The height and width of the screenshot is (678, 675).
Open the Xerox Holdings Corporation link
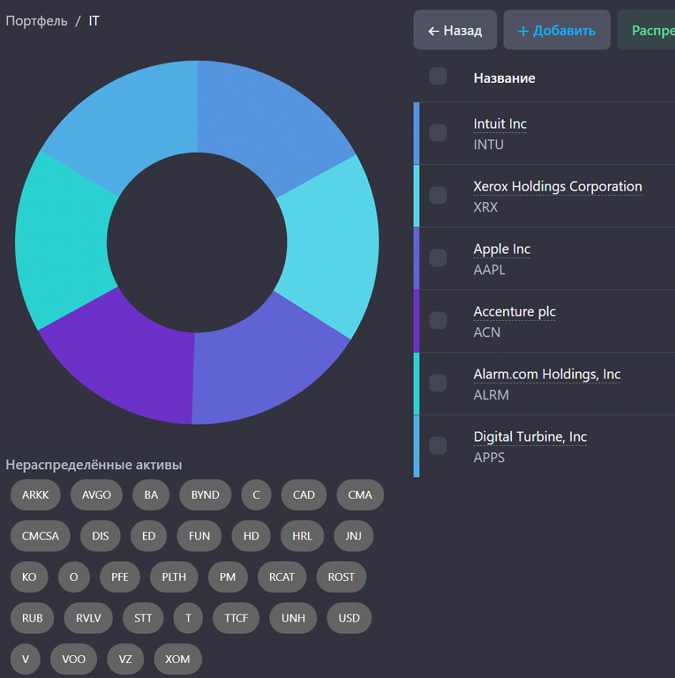pyautogui.click(x=557, y=186)
